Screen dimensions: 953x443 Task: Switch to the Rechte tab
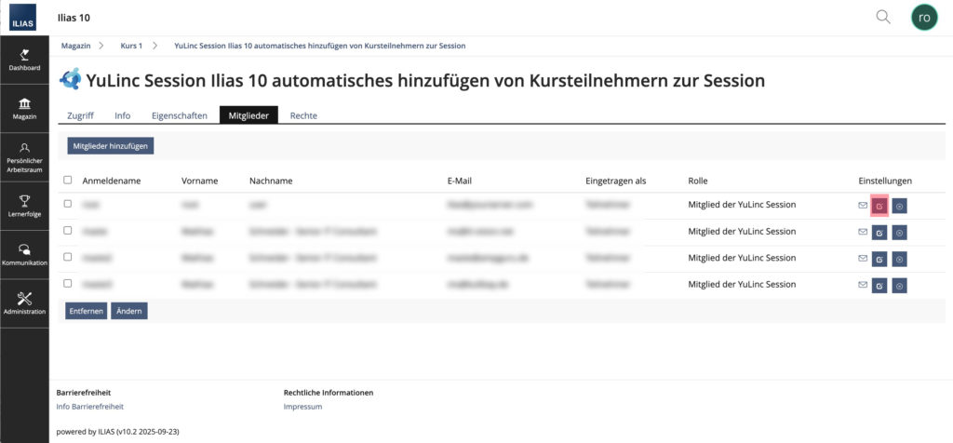click(303, 115)
